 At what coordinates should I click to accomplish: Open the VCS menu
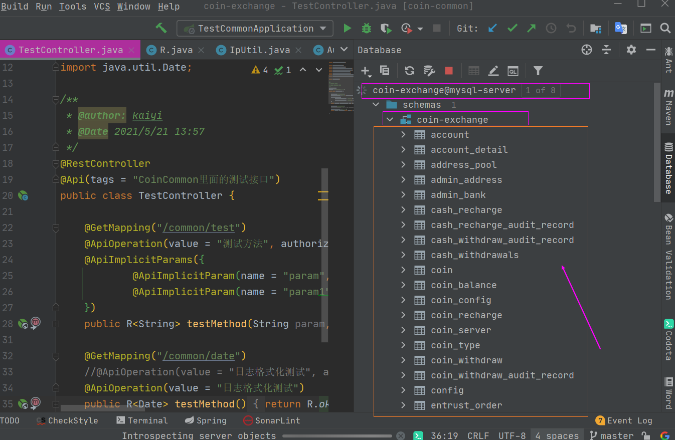[x=102, y=7]
